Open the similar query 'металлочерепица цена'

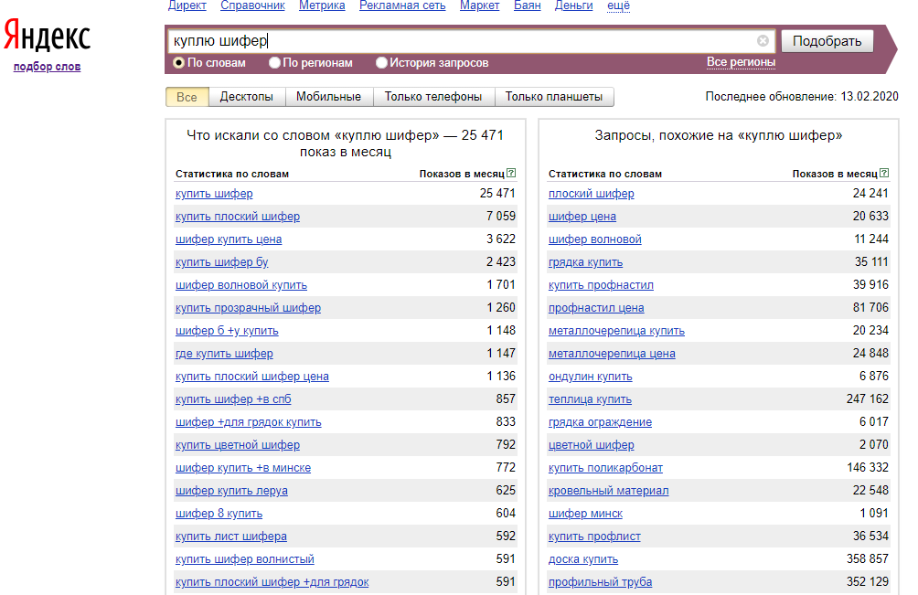coord(612,354)
